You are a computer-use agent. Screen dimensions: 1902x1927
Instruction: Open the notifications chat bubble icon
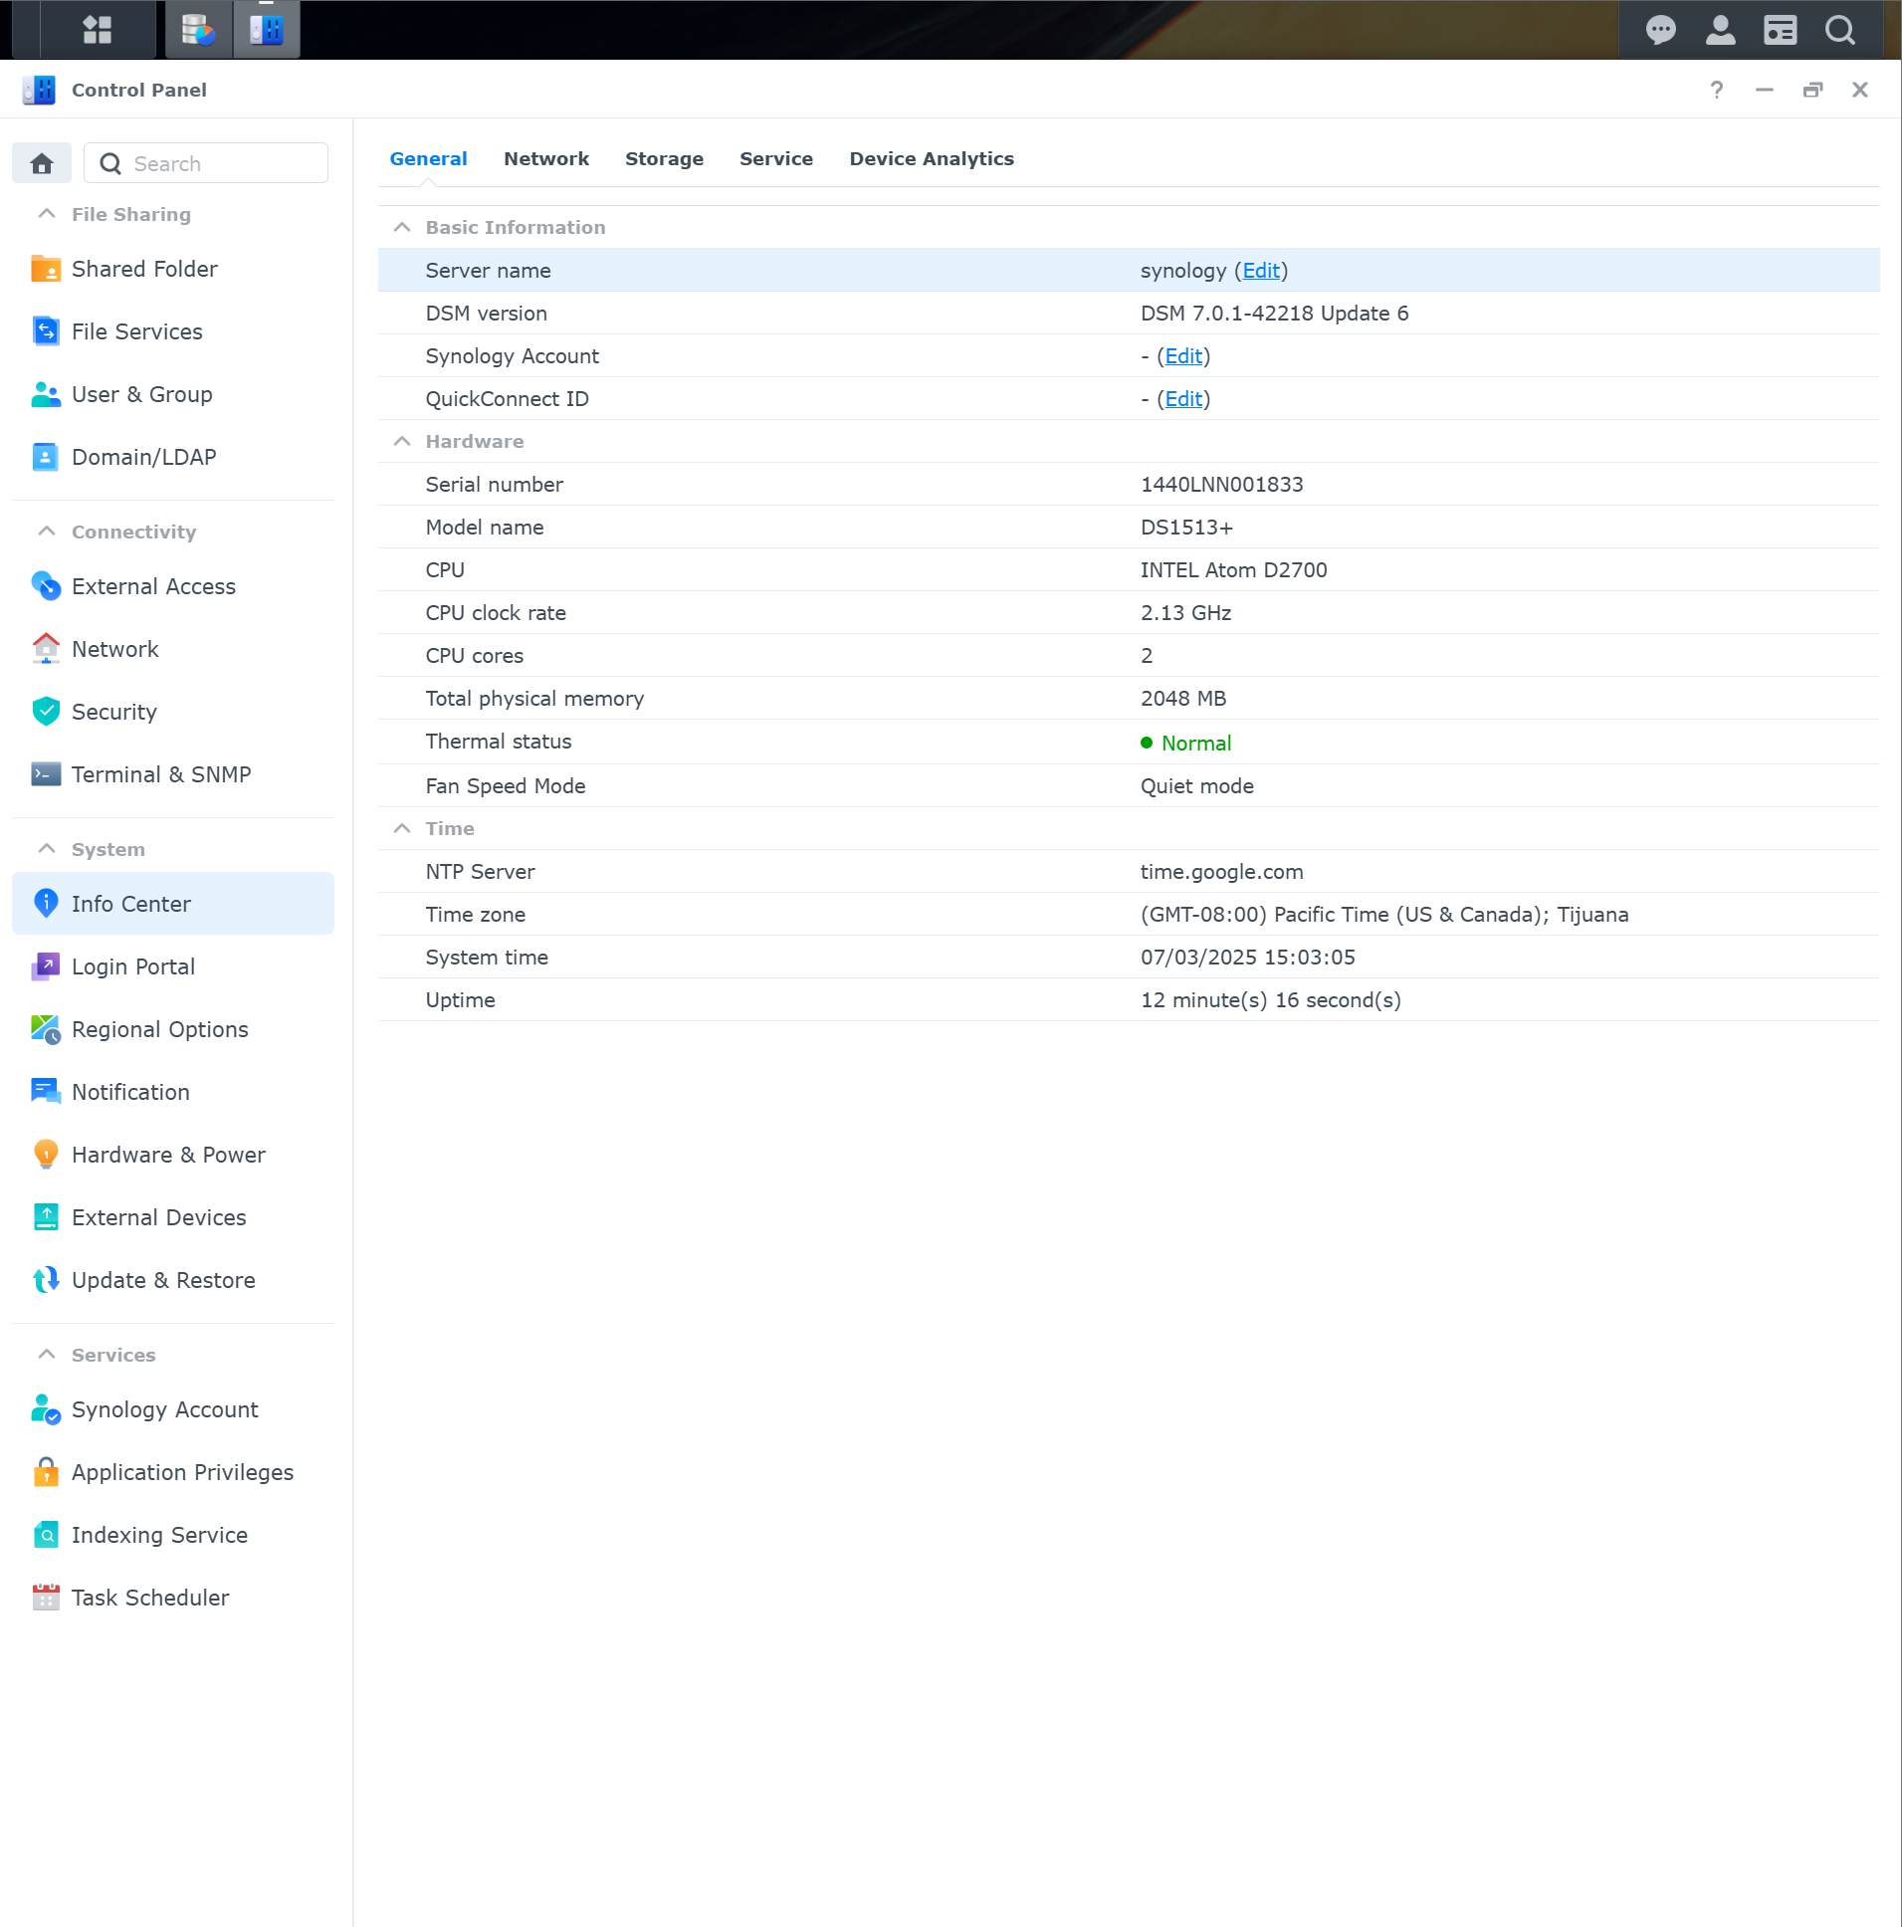click(1659, 30)
